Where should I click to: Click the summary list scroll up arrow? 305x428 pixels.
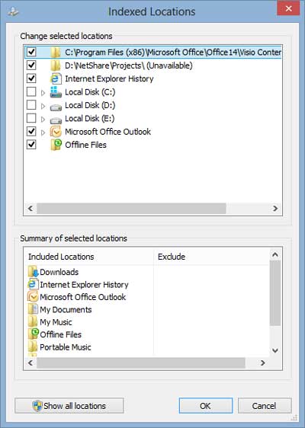coord(275,254)
